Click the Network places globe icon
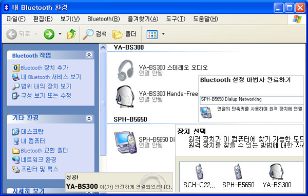 coord(16,159)
